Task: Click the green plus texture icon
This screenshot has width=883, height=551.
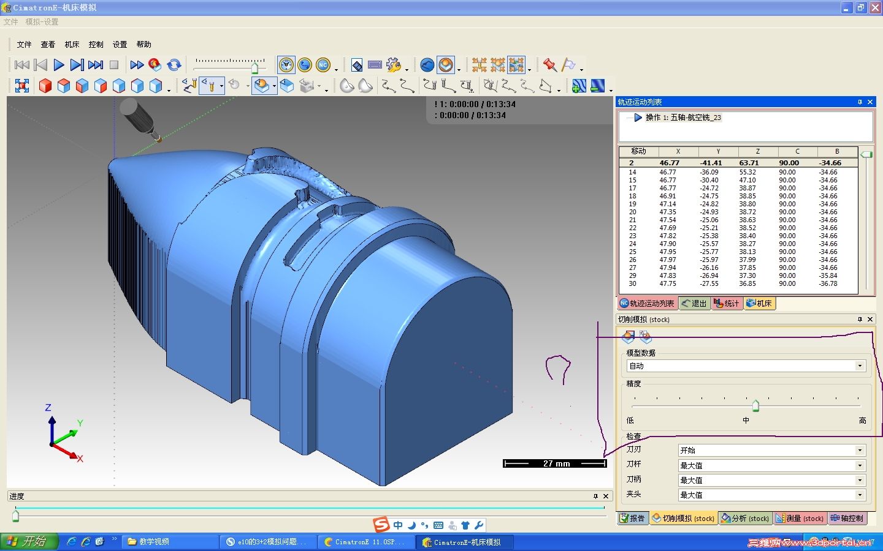Action: pyautogui.click(x=578, y=86)
